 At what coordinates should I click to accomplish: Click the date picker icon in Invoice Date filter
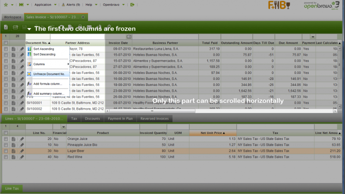(x=129, y=37)
